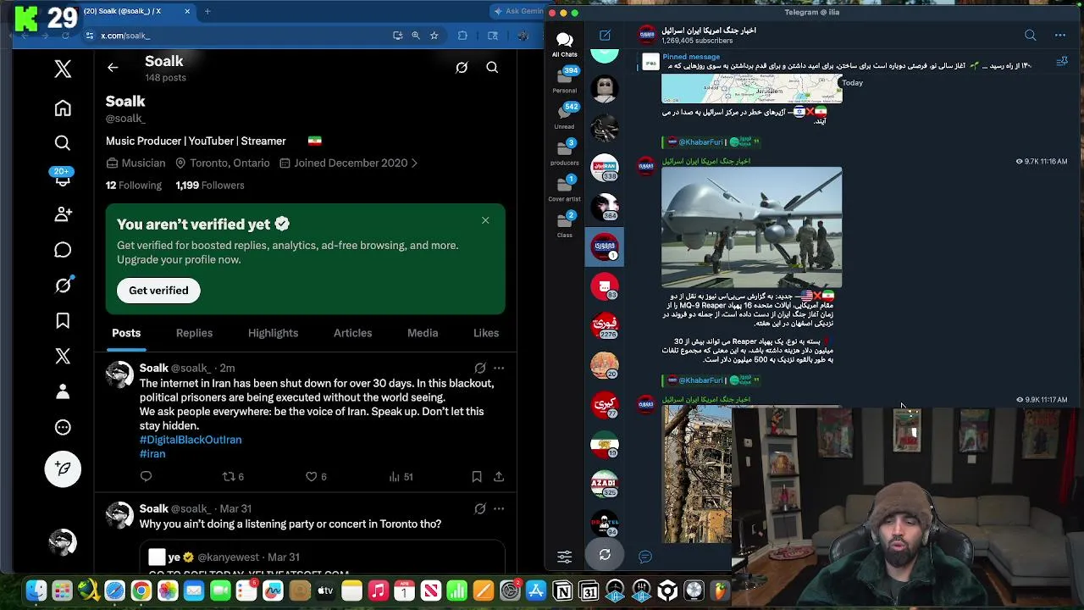Share the Iran internet shutdown post
This screenshot has width=1084, height=610.
tap(499, 477)
